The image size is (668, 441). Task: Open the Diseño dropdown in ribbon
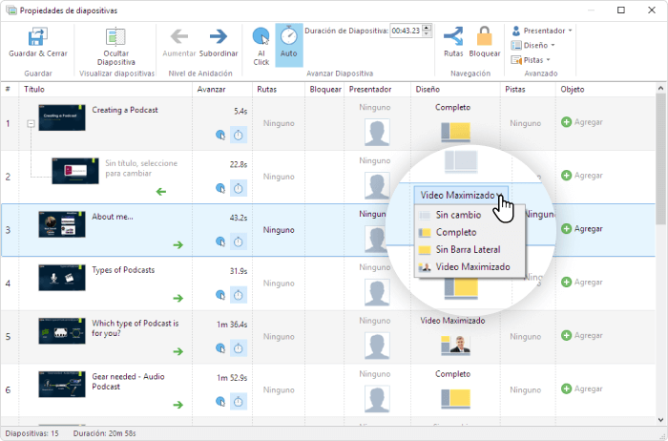(x=530, y=45)
